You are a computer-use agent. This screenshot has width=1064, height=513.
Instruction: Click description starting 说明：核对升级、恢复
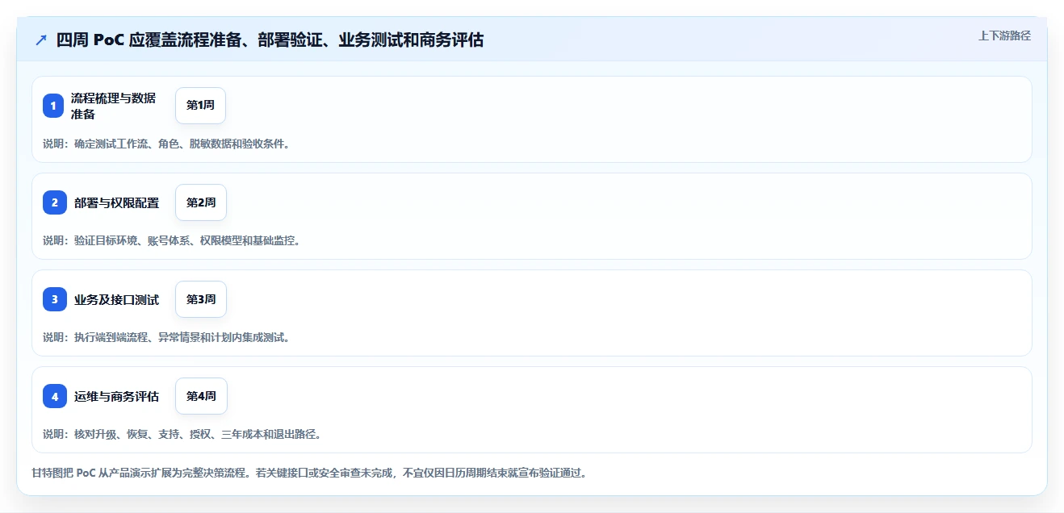(x=182, y=435)
